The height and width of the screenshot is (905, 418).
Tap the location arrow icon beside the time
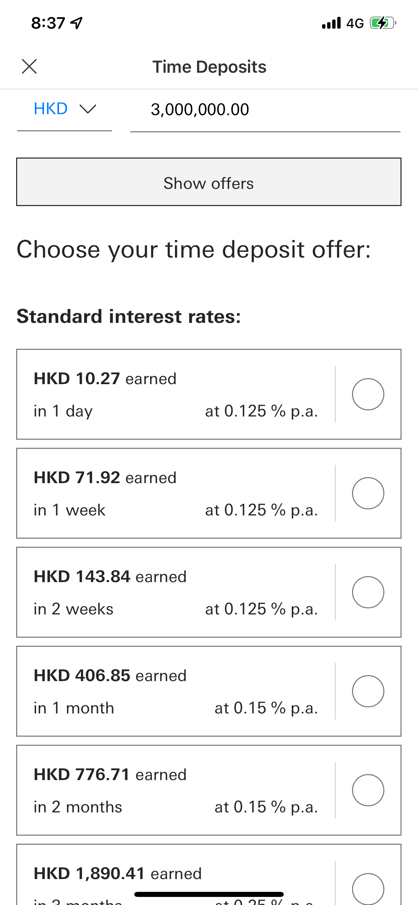pos(77,23)
